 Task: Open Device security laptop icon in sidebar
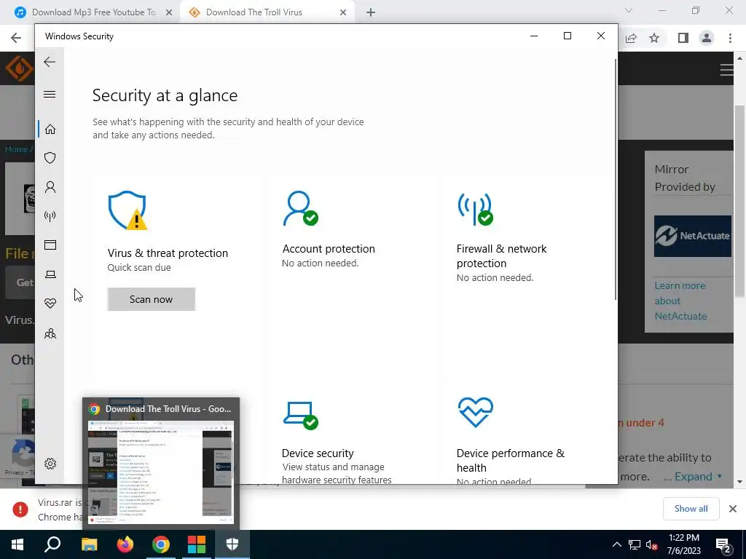coord(50,274)
